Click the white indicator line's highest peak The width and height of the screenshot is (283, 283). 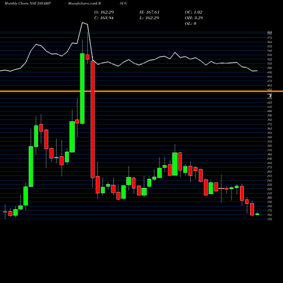click(83, 23)
